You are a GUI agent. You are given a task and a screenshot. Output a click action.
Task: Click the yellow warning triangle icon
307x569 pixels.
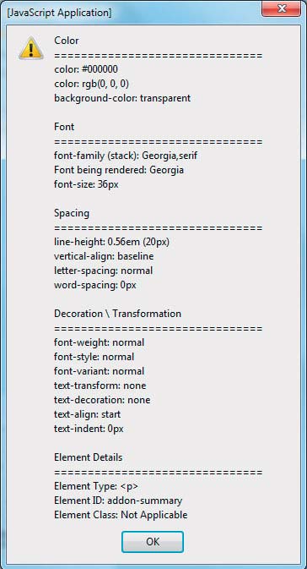(31, 49)
